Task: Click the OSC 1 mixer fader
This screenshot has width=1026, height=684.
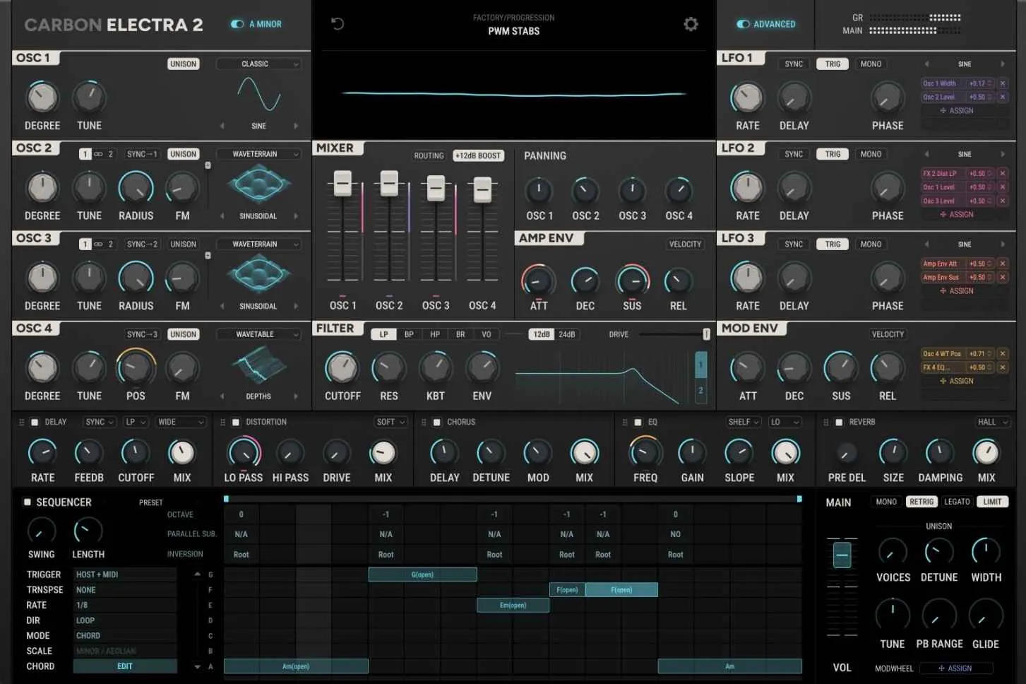Action: click(x=342, y=183)
